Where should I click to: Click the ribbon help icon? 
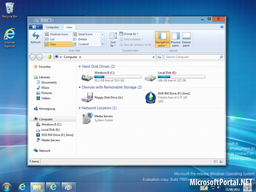pyautogui.click(x=222, y=27)
